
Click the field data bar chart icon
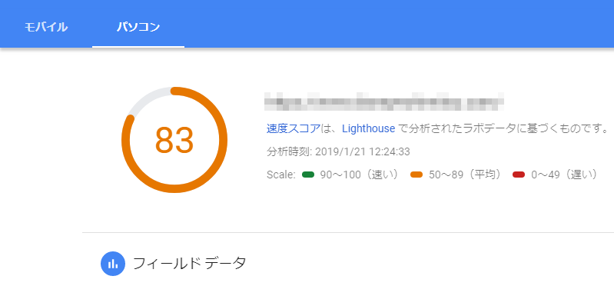[x=113, y=264]
